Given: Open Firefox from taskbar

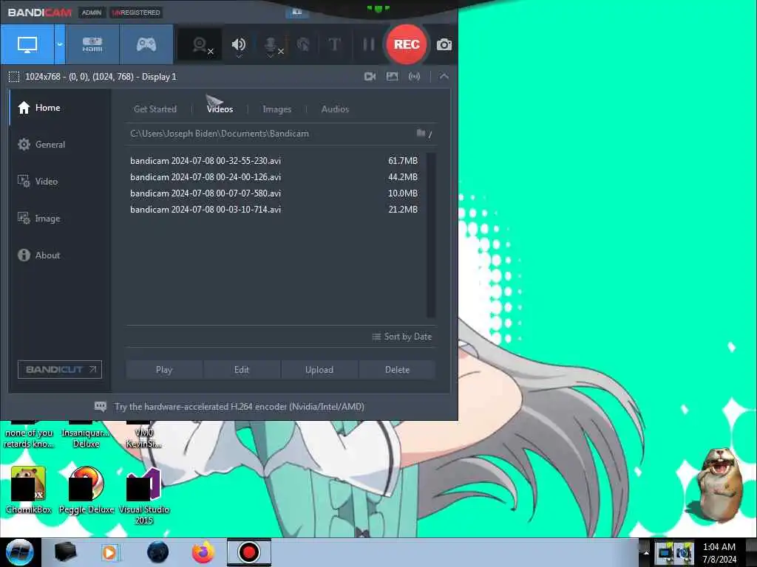Looking at the screenshot, I should click(203, 552).
